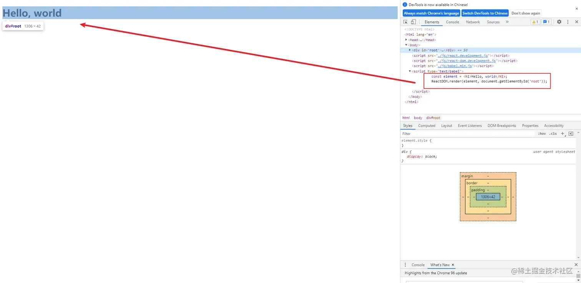581x283 pixels.
Task: Show more DevTools tabs chevron
Action: pyautogui.click(x=507, y=22)
